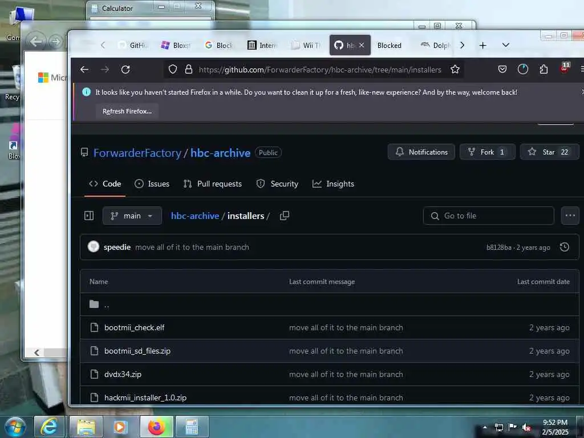Image resolution: width=584 pixels, height=438 pixels.
Task: Open the Save to Pocket icon
Action: coord(502,69)
